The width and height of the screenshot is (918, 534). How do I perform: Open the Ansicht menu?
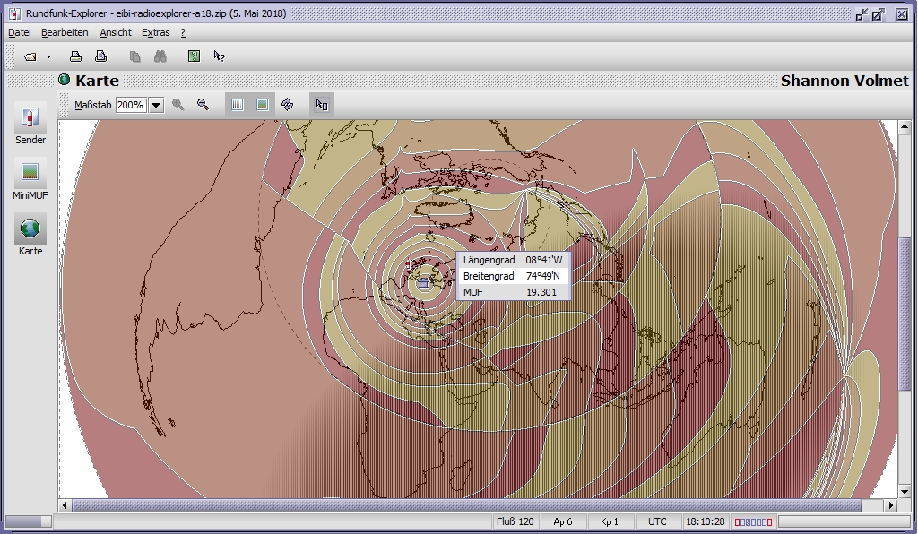(116, 32)
